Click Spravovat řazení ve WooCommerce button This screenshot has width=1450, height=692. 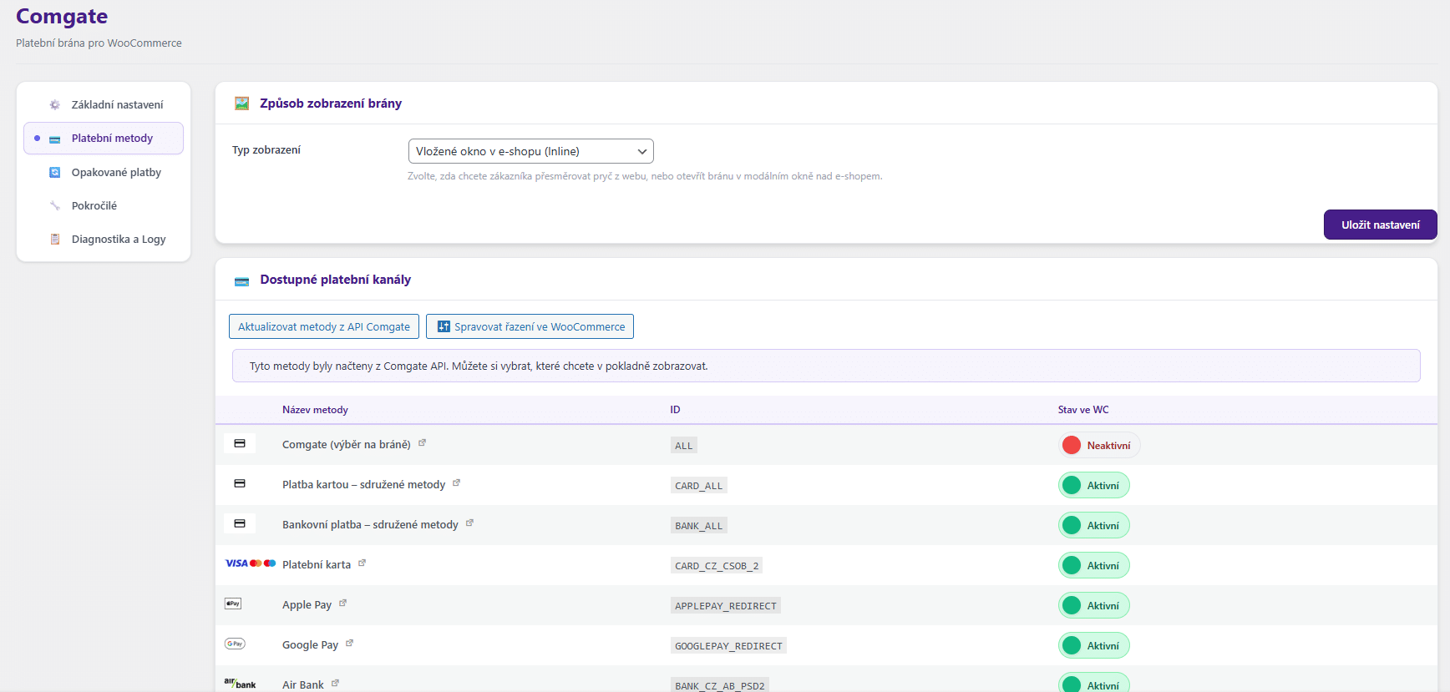(530, 326)
